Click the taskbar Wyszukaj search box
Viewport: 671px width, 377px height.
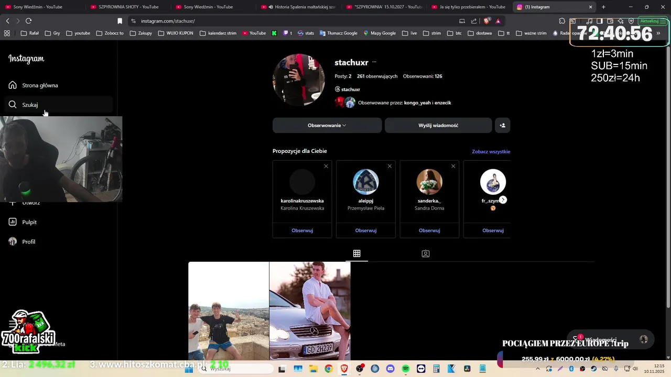(x=235, y=369)
